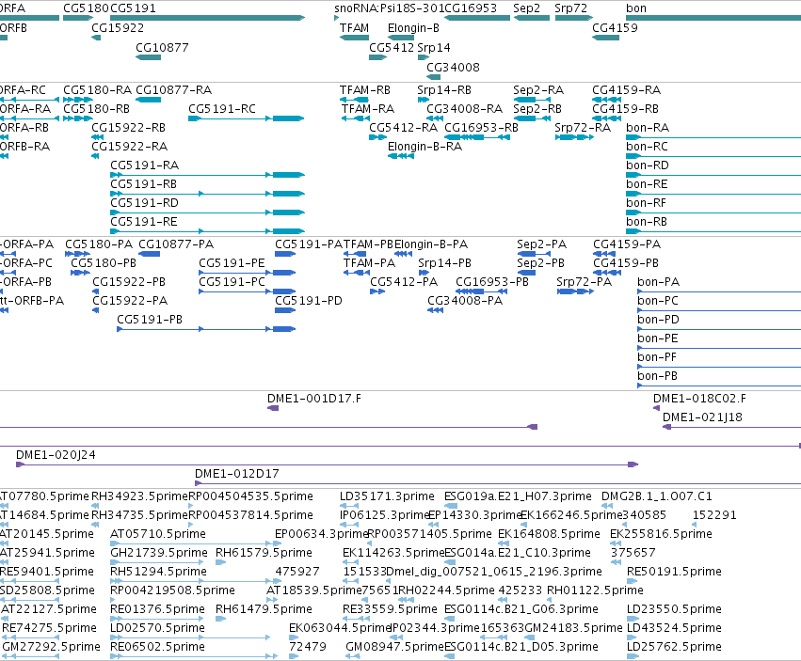
Task: Click the CG4159-PA protein label
Action: 627,244
